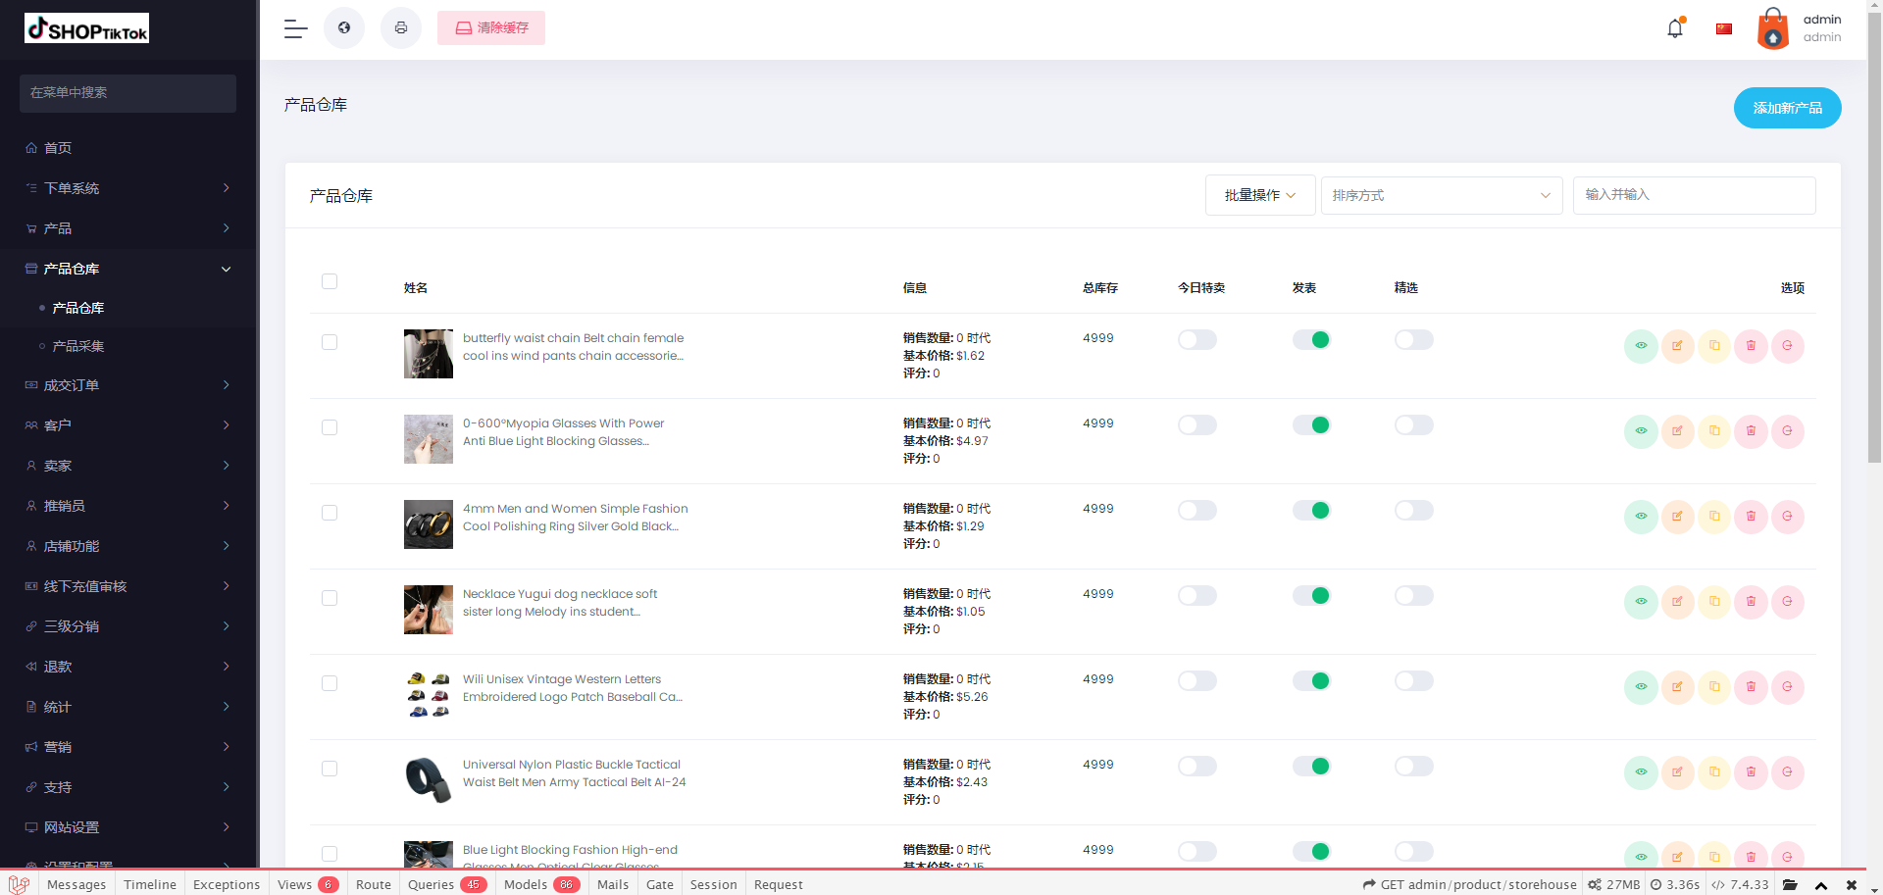The height and width of the screenshot is (895, 1883).
Task: Click the 清除缓存 clear cache button
Action: [x=491, y=28]
